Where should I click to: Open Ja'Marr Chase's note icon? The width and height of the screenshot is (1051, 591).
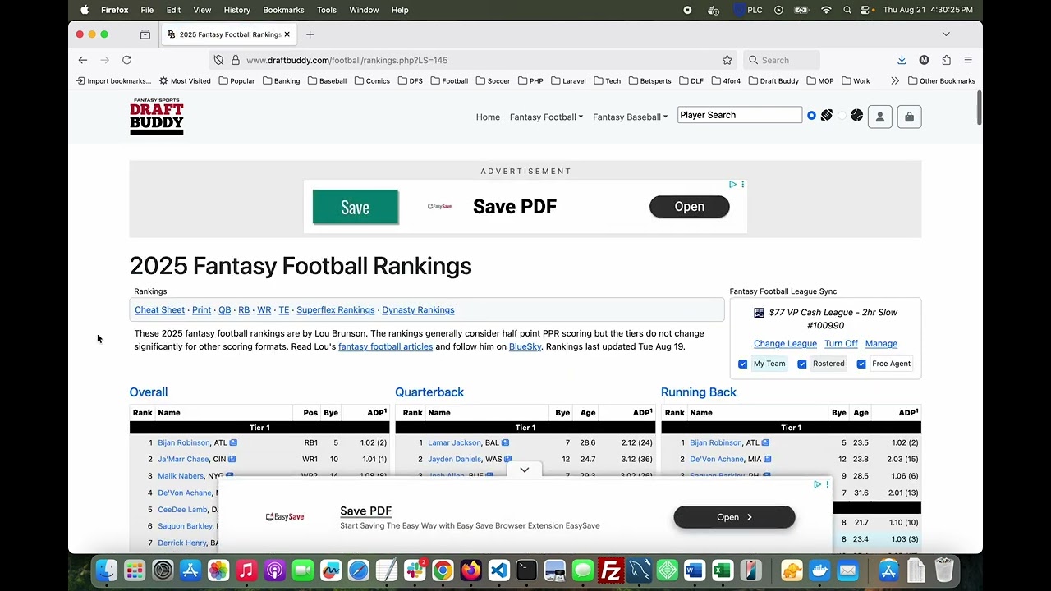tap(232, 460)
